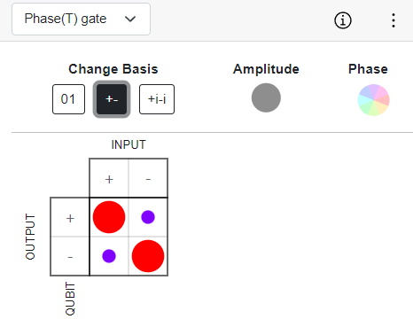
Task: Toggle the +- basis button
Action: pos(112,99)
